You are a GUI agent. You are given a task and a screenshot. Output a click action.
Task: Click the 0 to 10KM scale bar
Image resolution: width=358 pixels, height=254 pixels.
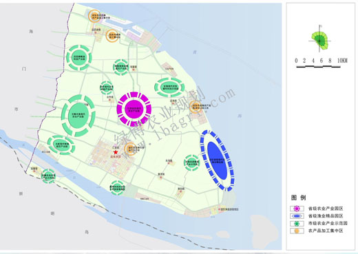(x=319, y=67)
